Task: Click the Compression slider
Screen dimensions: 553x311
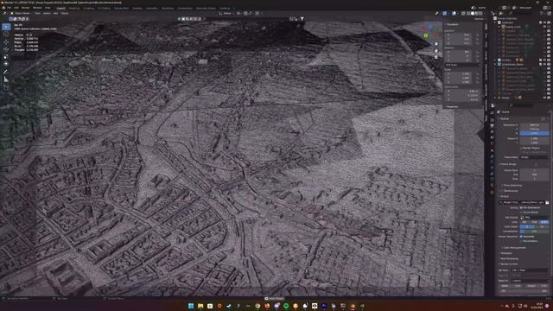Action: click(534, 232)
